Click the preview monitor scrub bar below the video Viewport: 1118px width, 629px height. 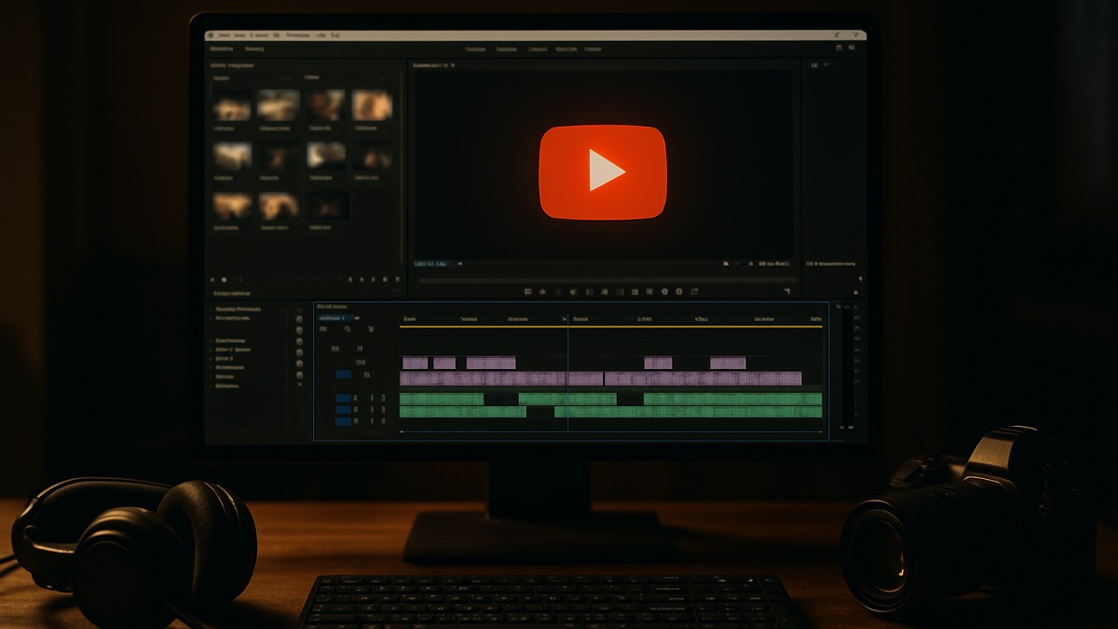click(607, 279)
